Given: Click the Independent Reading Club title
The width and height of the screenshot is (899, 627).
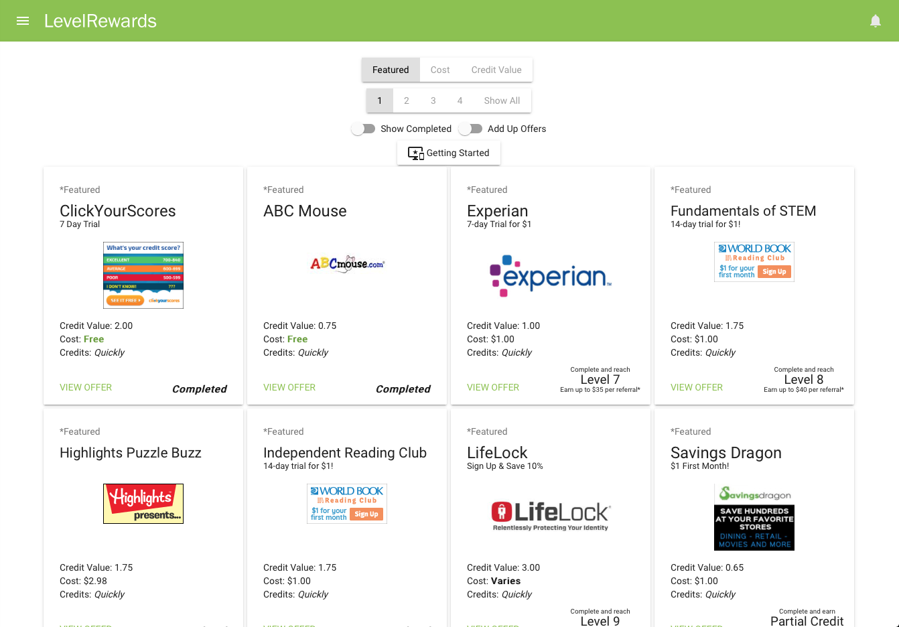Looking at the screenshot, I should (x=345, y=453).
